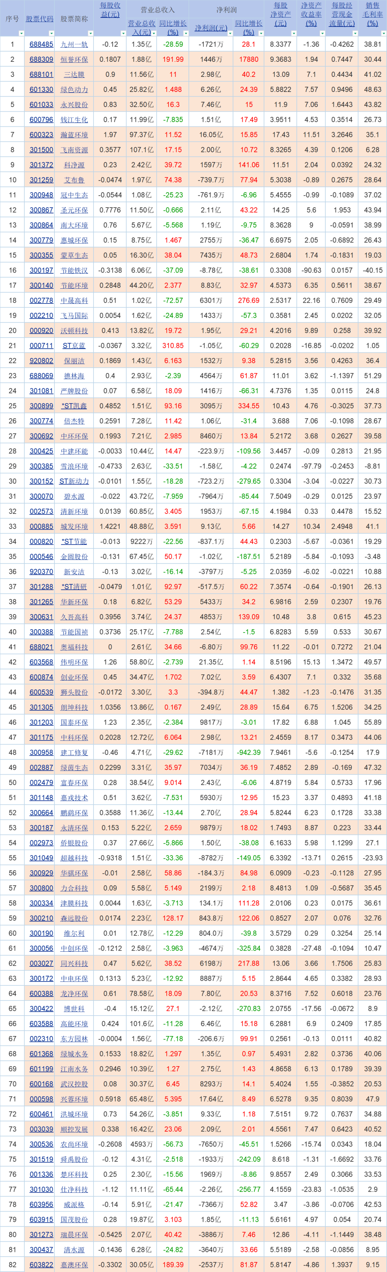Image resolution: width=387 pixels, height=1272 pixels.
Task: Open filter arrow for 每股净资产 column
Action: tap(294, 34)
